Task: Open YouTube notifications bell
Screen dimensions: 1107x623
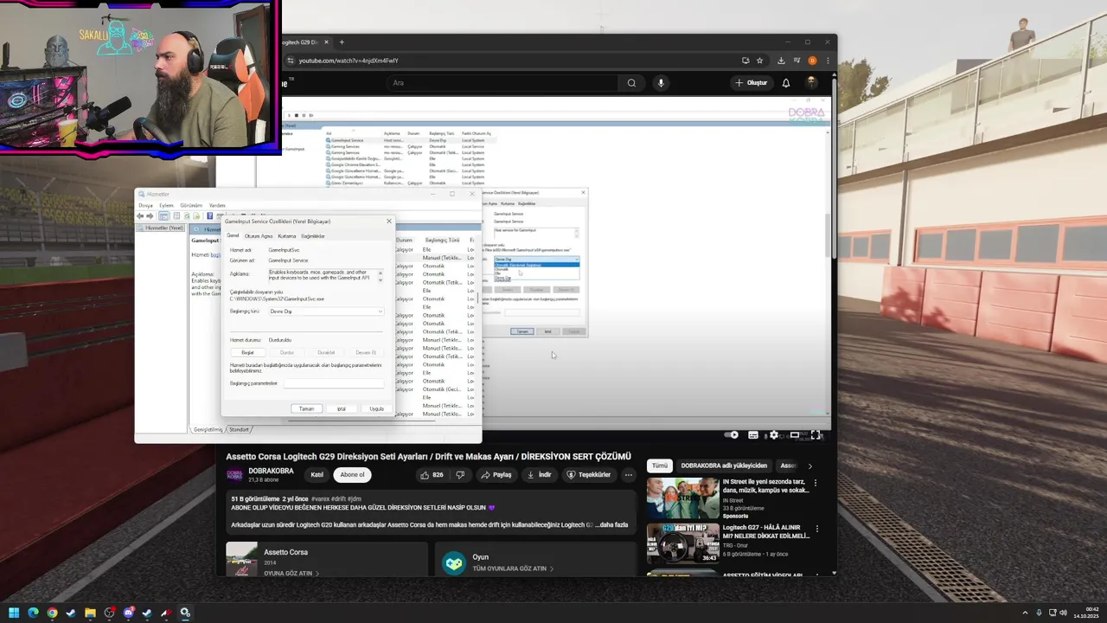Action: (786, 83)
